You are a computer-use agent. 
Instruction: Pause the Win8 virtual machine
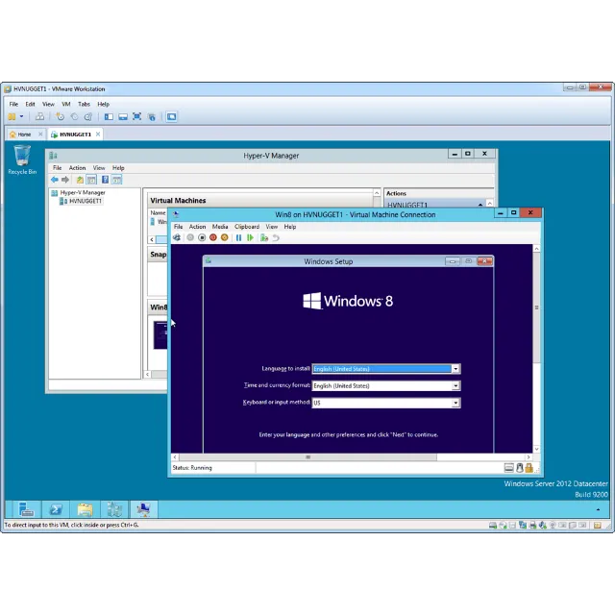click(x=238, y=237)
